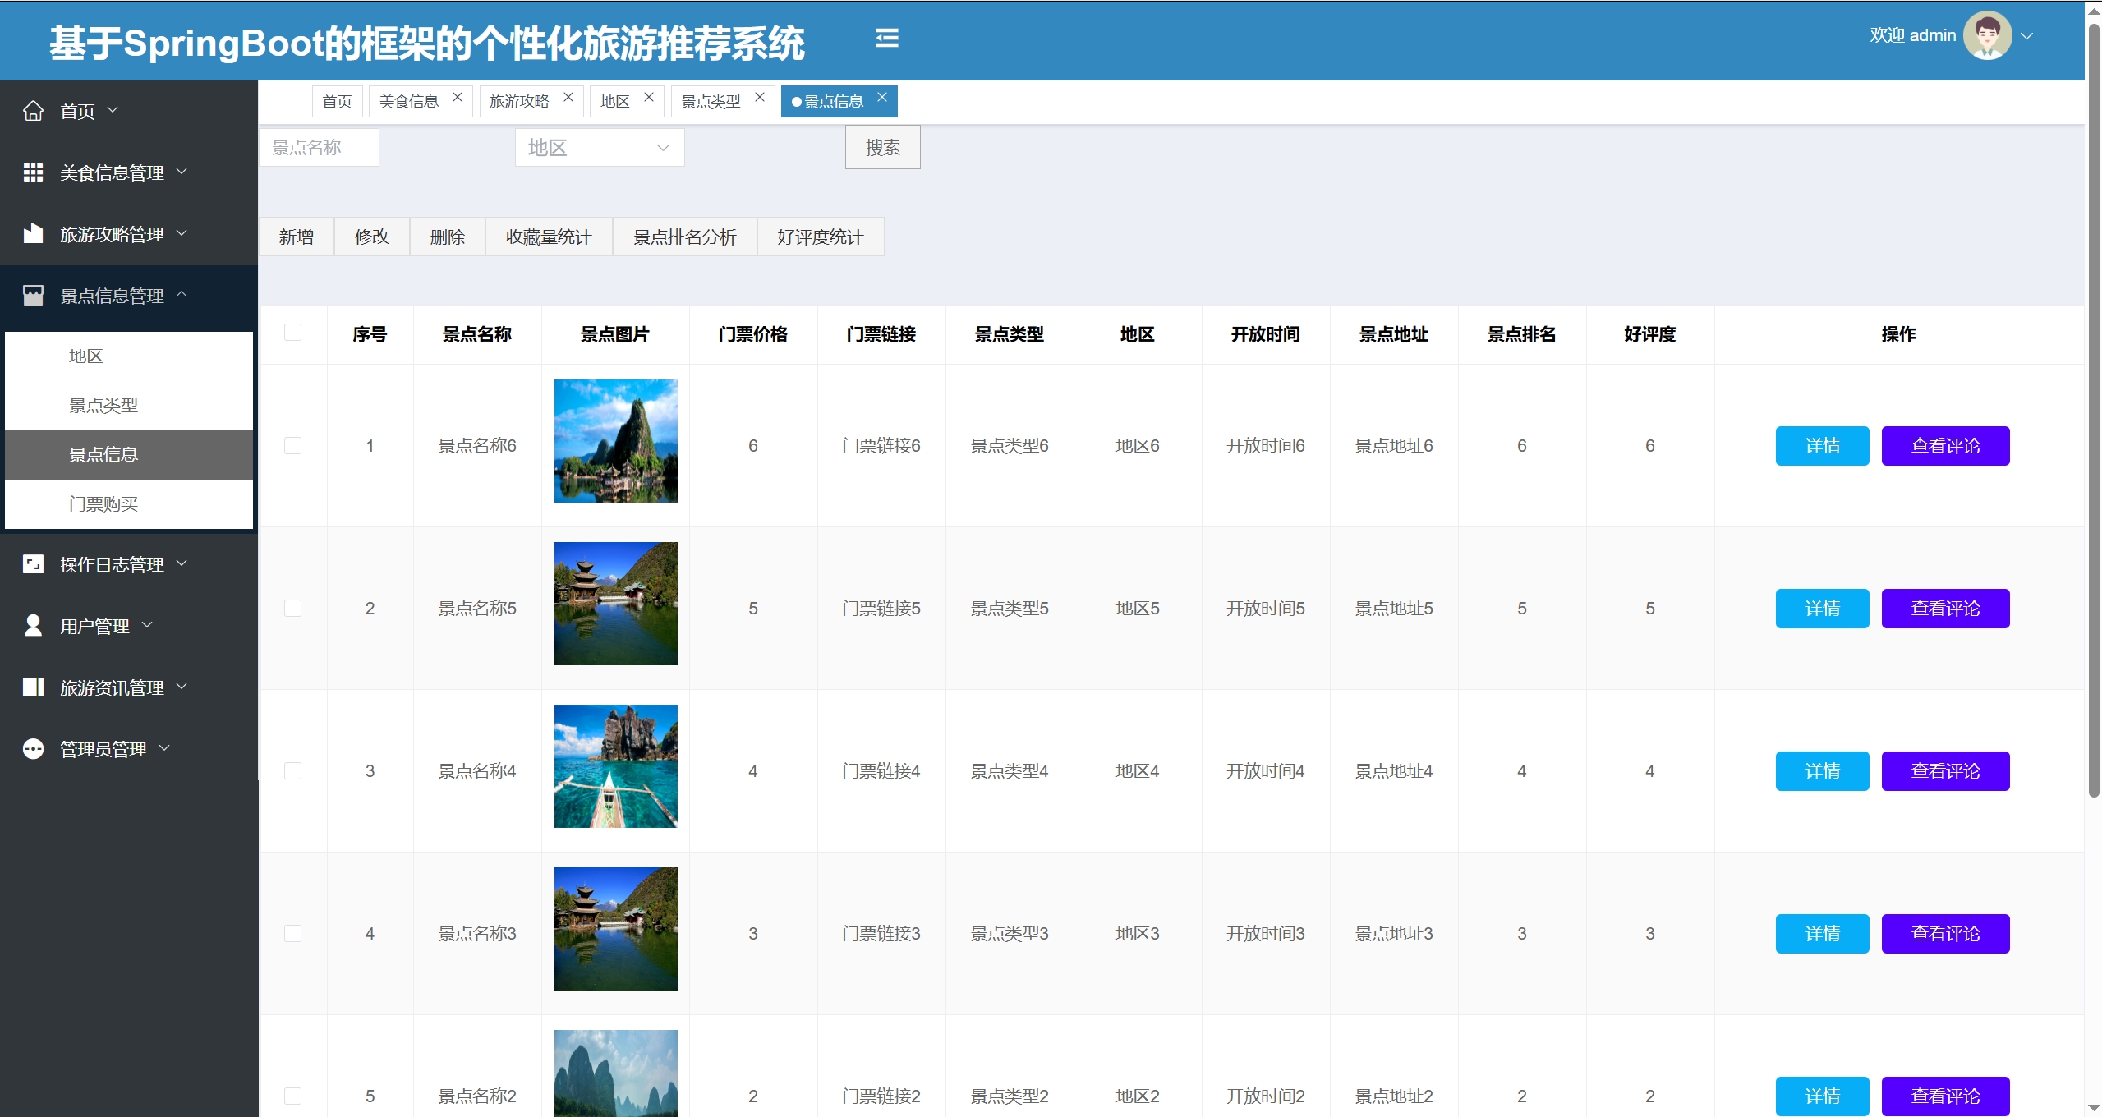Click the round icon beside 管理员管理
Screen dimensions: 2102x1117
click(33, 749)
